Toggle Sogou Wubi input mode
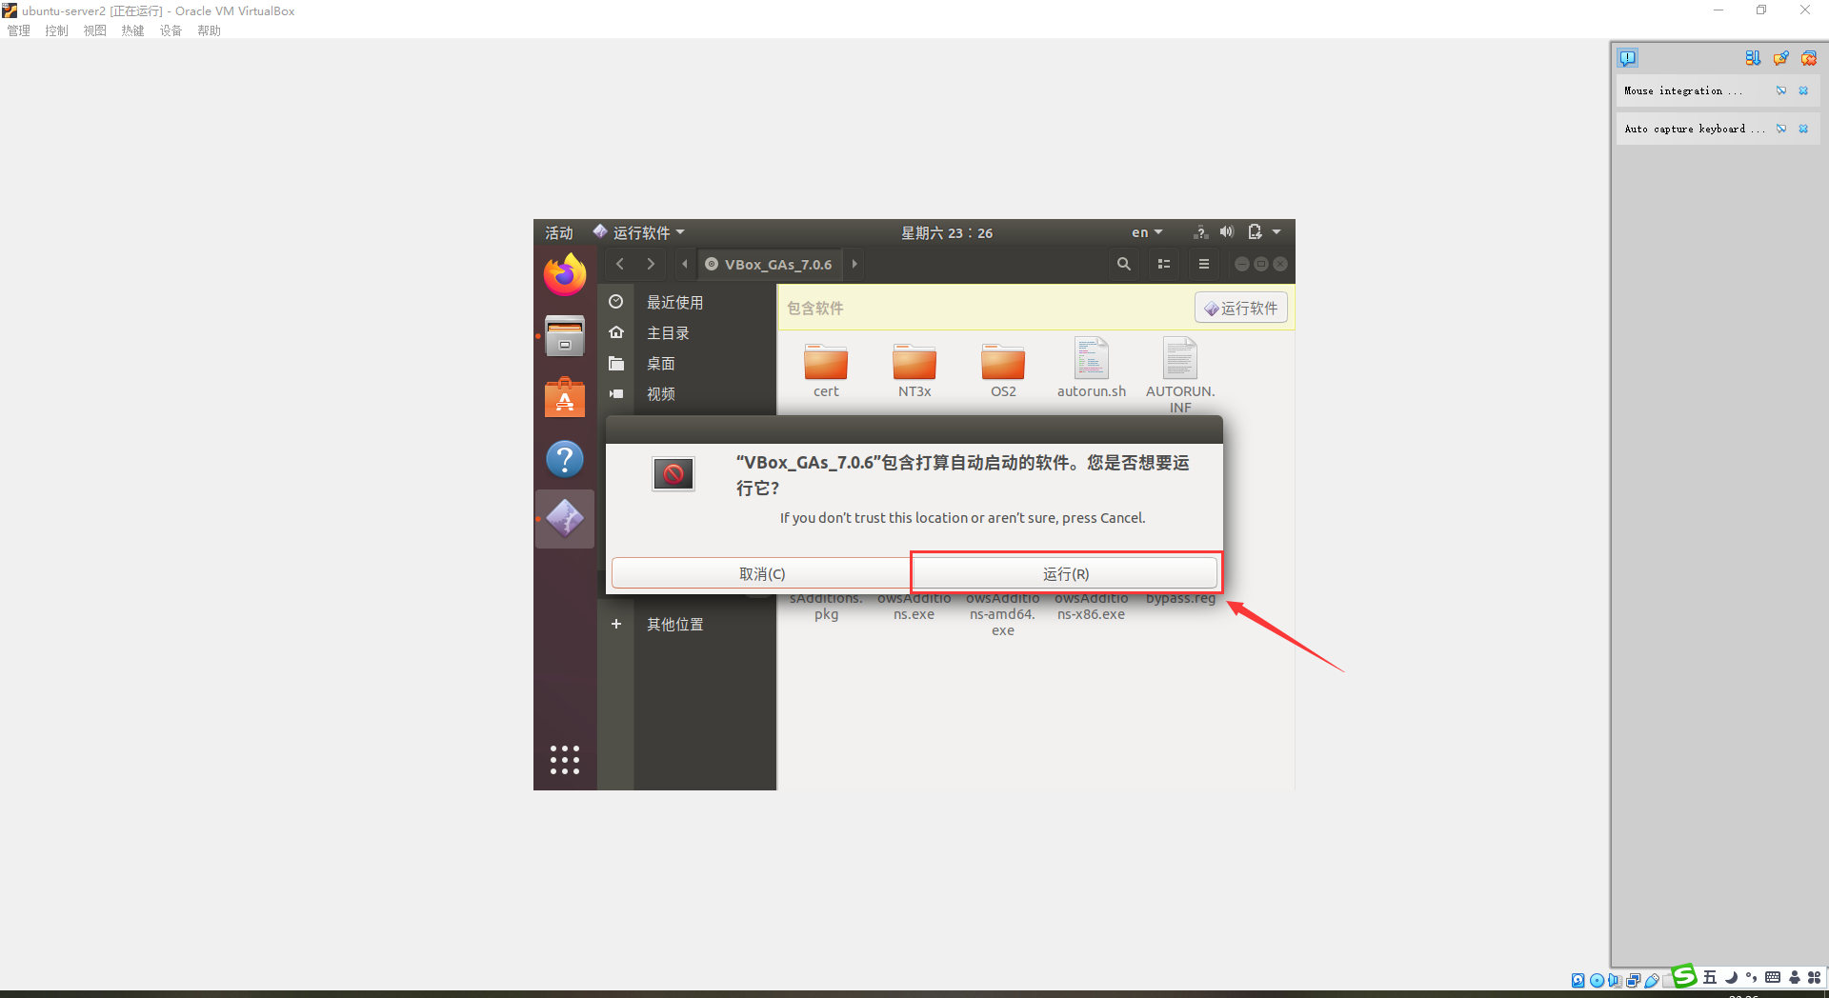 [1710, 977]
